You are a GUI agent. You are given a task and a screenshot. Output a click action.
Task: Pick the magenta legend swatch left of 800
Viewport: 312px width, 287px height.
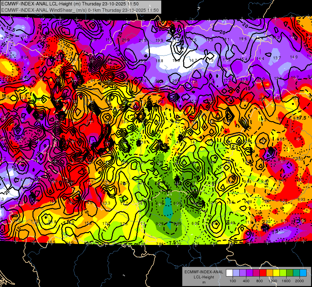tap(256, 273)
